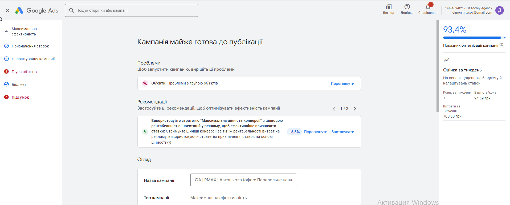Click the Назва кампанії name input field
This screenshot has height=205, width=510.
[243, 180]
